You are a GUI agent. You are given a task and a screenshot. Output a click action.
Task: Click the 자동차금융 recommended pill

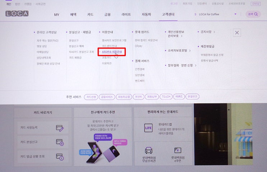[124, 97]
